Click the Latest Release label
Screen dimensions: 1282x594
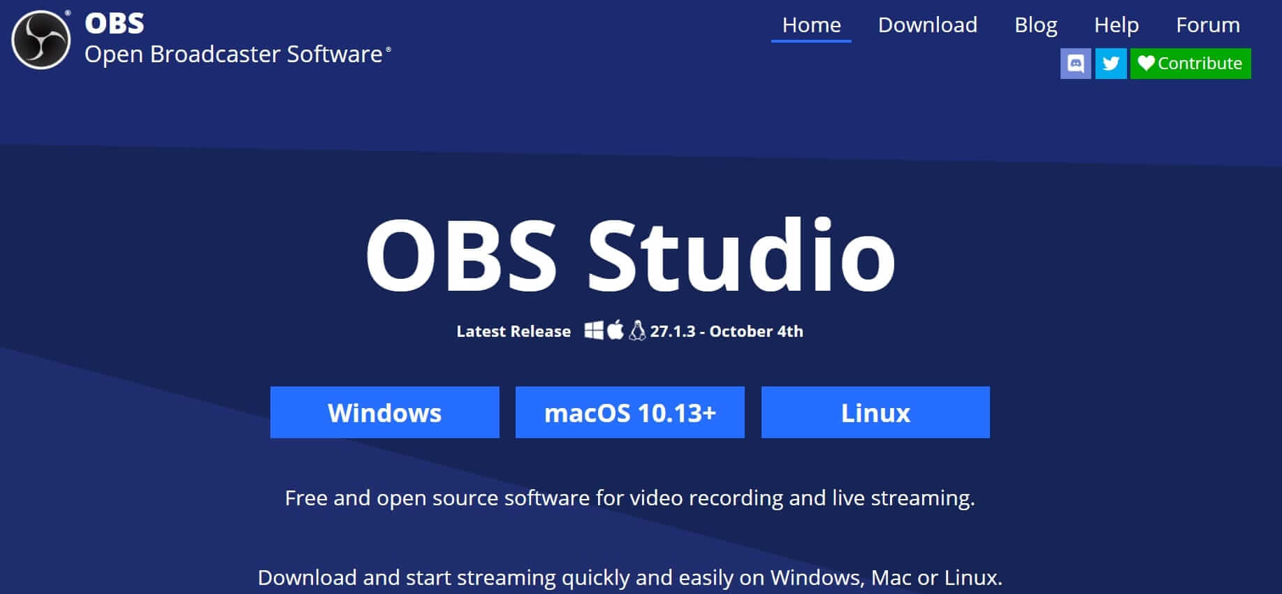513,331
